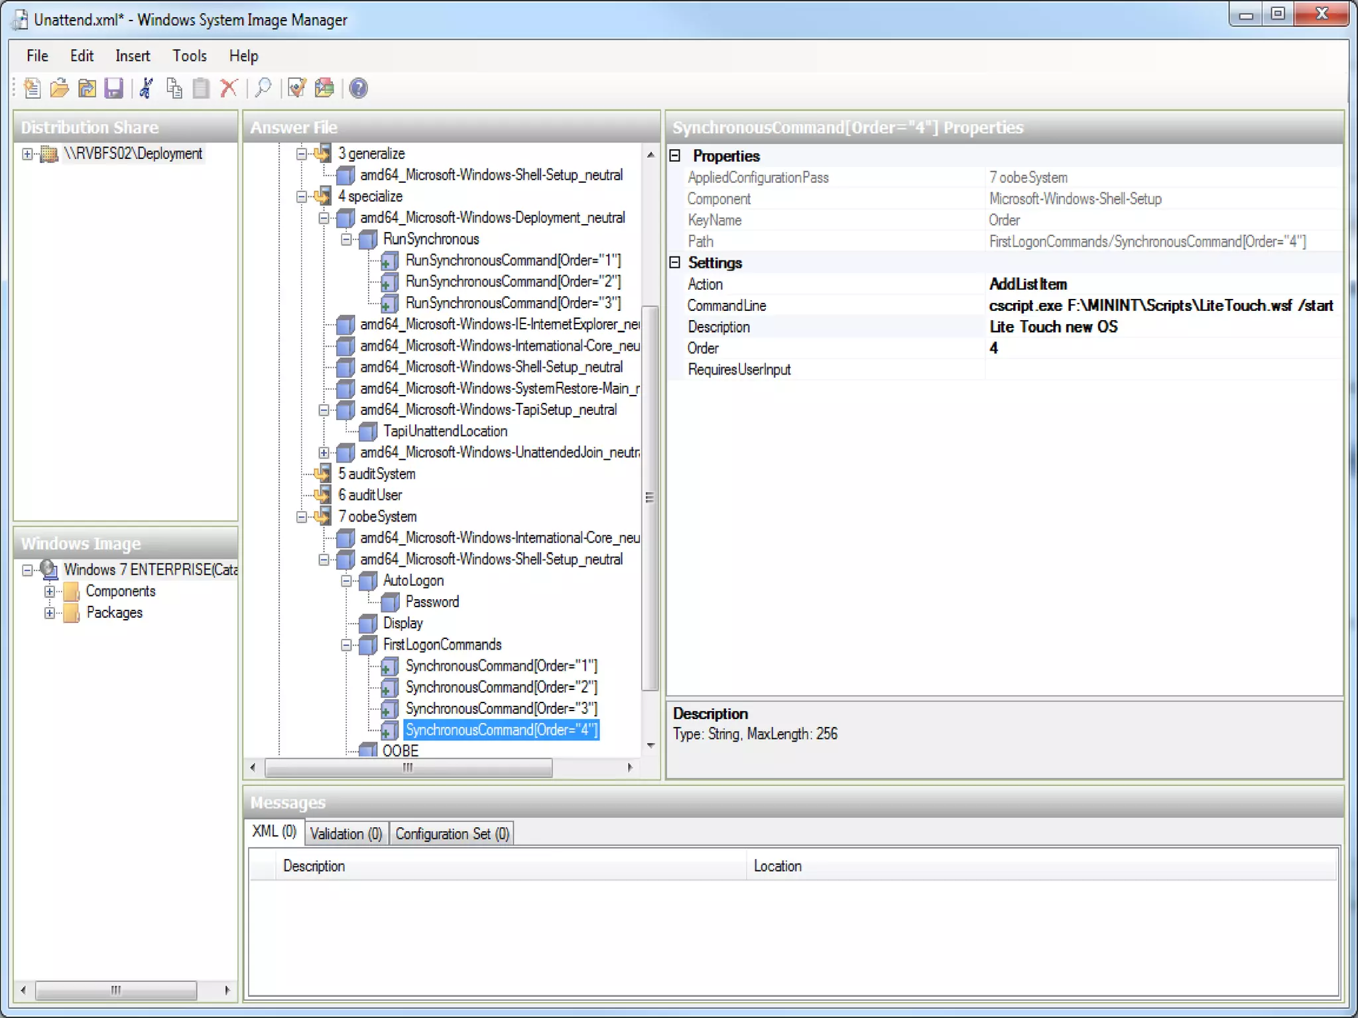Collapse the 7 oobeSystem pass node
This screenshot has width=1358, height=1018.
pos(302,516)
